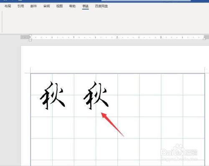Switch to the 邮件 (Mailings) tab
Image resolution: width=209 pixels, height=166 pixels.
pos(33,6)
